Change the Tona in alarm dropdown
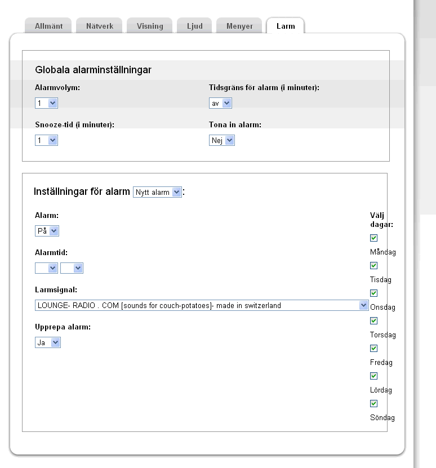 tap(222, 140)
